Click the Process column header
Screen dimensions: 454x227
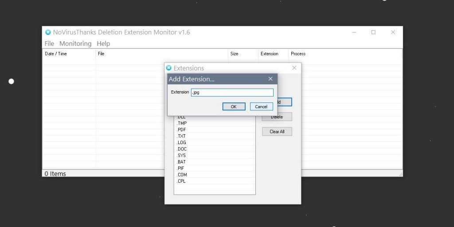(298, 54)
